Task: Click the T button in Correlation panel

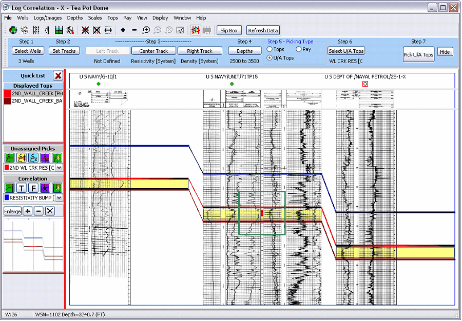Action: tap(22, 188)
